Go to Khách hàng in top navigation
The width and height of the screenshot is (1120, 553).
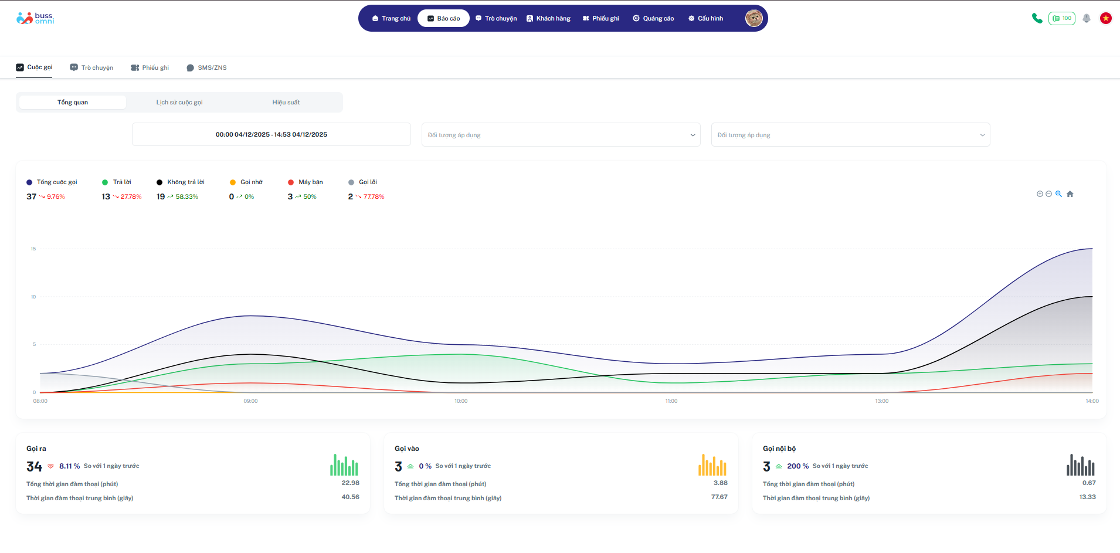tap(548, 19)
